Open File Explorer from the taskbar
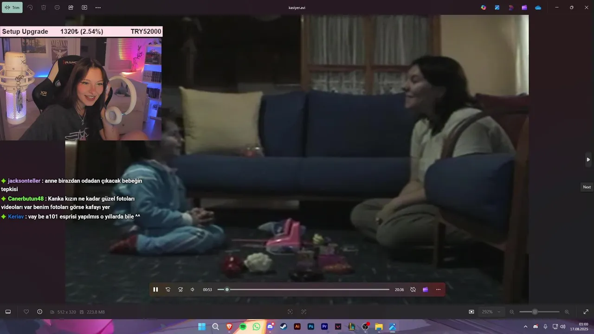Image resolution: width=594 pixels, height=334 pixels. (x=379, y=327)
